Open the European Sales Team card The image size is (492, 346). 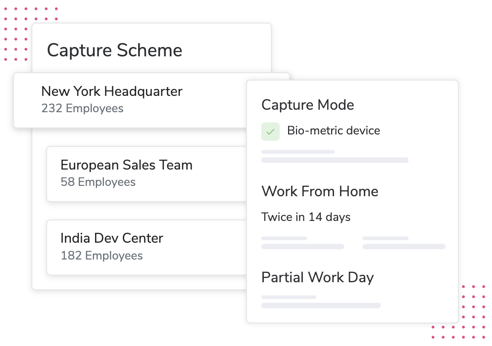coord(146,173)
